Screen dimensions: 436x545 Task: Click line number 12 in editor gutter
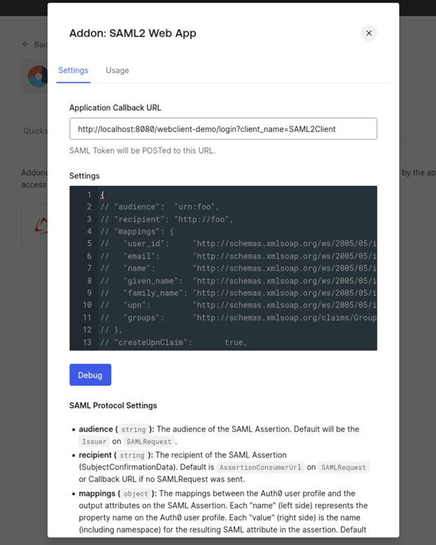point(87,330)
